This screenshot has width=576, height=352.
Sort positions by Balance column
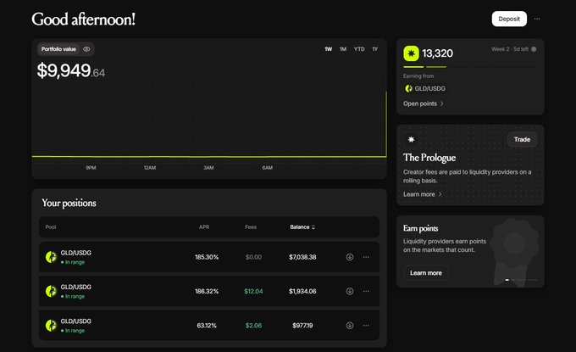click(302, 227)
